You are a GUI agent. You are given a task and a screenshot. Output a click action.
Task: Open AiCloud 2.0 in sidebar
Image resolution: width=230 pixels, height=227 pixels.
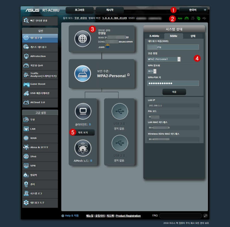[40, 103]
